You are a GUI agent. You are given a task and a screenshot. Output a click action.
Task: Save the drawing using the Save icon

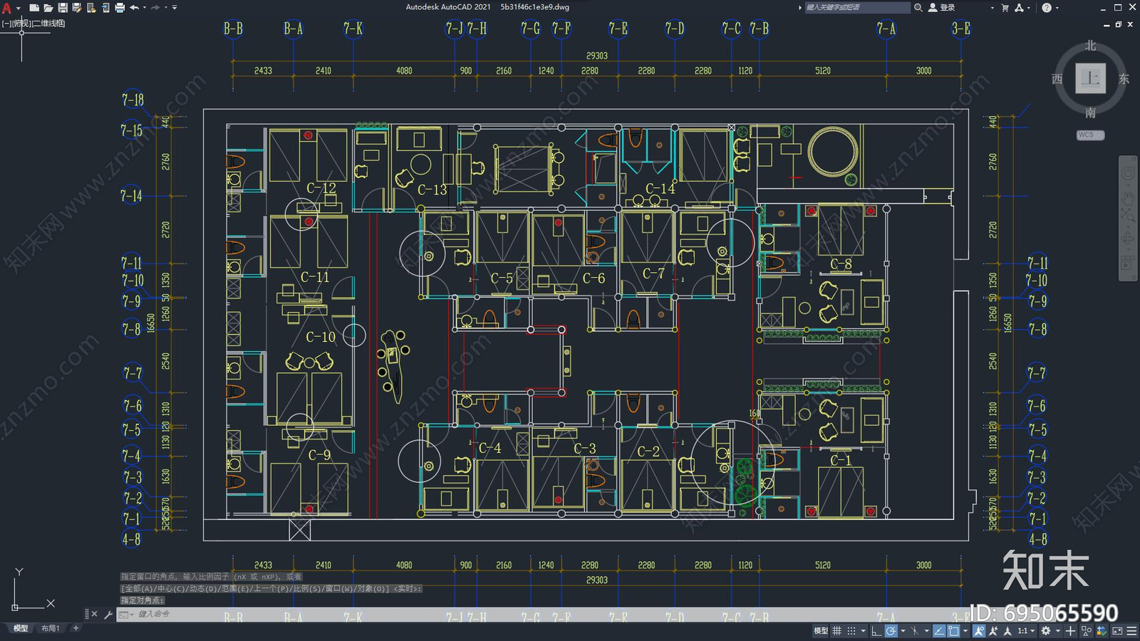tap(63, 8)
